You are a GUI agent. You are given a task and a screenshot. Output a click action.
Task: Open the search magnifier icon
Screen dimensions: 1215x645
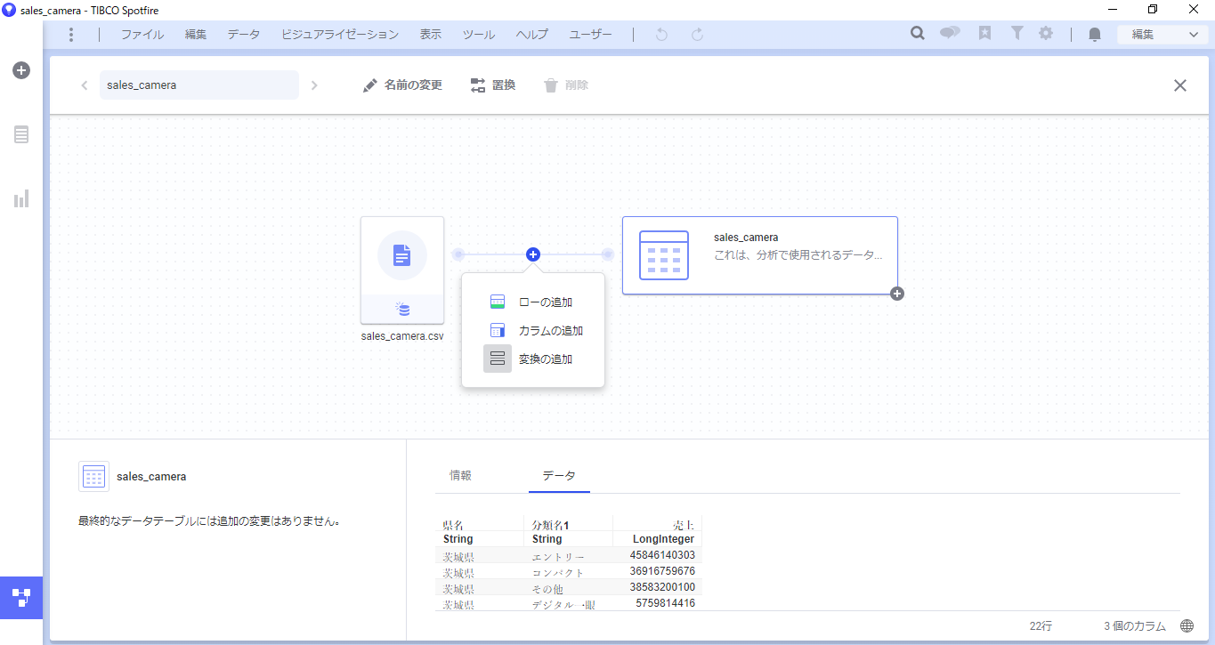918,34
